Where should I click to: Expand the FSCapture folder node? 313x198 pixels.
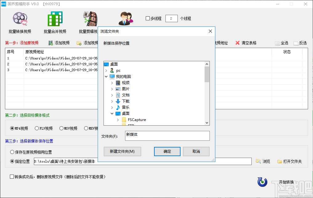click(x=118, y=120)
